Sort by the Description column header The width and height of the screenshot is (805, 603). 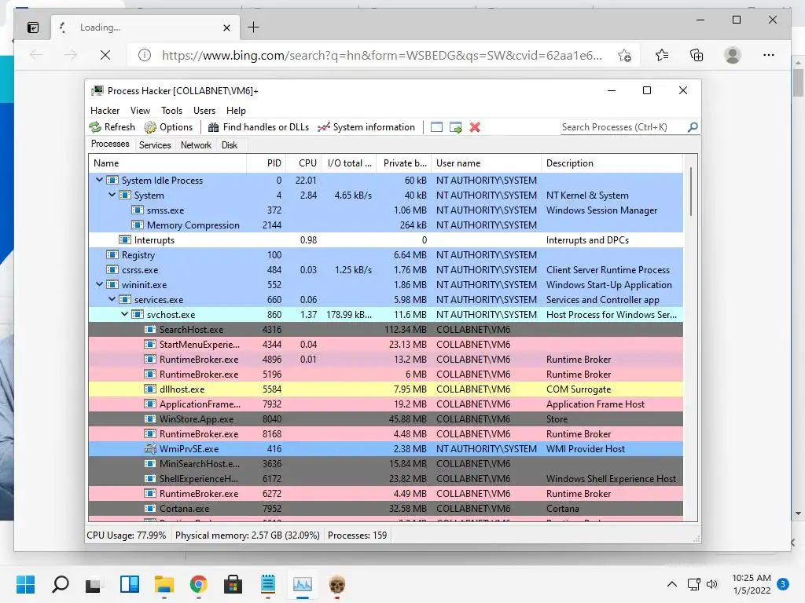pyautogui.click(x=612, y=163)
